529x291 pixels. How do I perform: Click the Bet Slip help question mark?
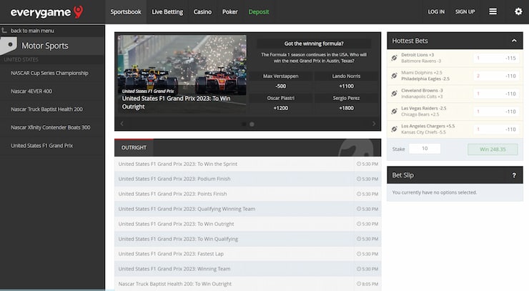[x=514, y=175]
